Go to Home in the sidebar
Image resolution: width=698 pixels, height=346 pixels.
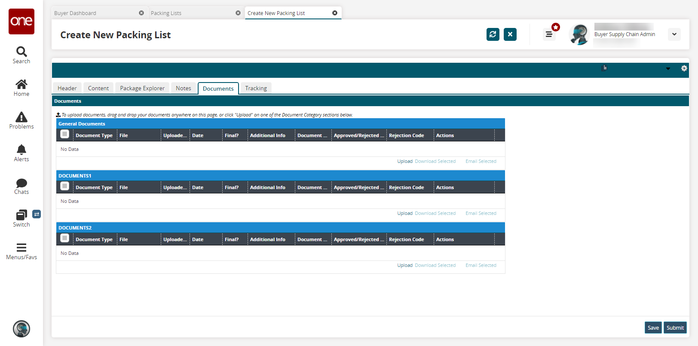tap(21, 84)
